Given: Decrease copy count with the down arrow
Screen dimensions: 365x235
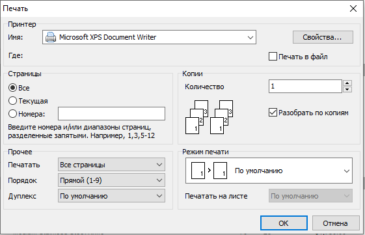Looking at the screenshot, I should pyautogui.click(x=347, y=89).
